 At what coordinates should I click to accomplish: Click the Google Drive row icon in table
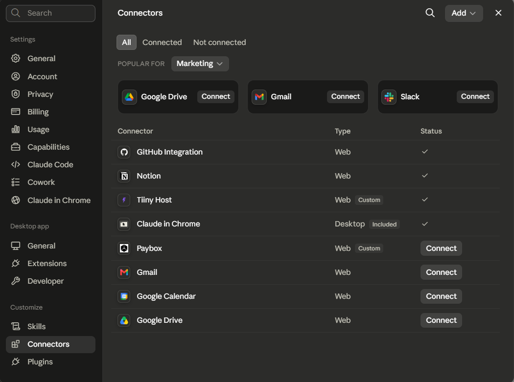[x=124, y=320]
